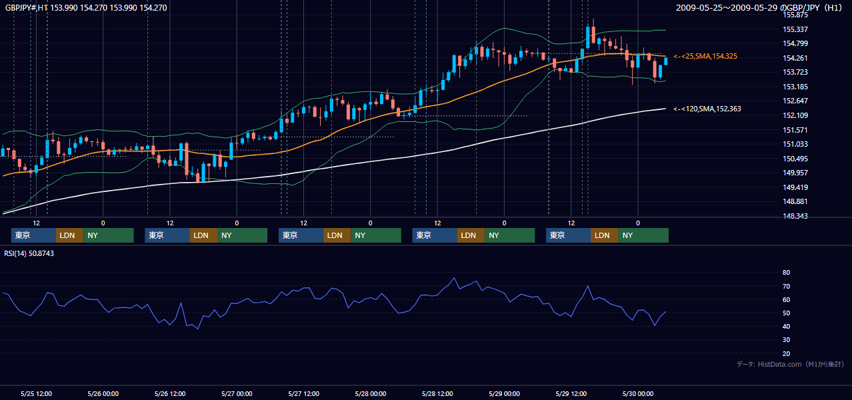Click the HistData.com data source credit
The height and width of the screenshot is (400, 852).
pos(791,365)
